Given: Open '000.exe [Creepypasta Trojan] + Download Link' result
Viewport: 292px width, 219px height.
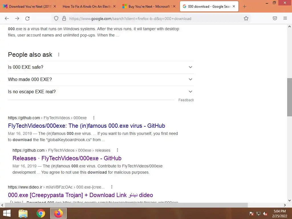Looking at the screenshot, I should [x=80, y=195].
